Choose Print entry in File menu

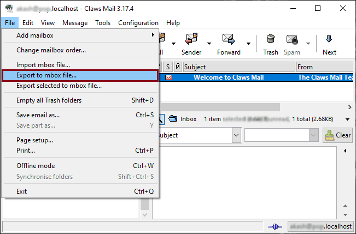tap(80, 151)
